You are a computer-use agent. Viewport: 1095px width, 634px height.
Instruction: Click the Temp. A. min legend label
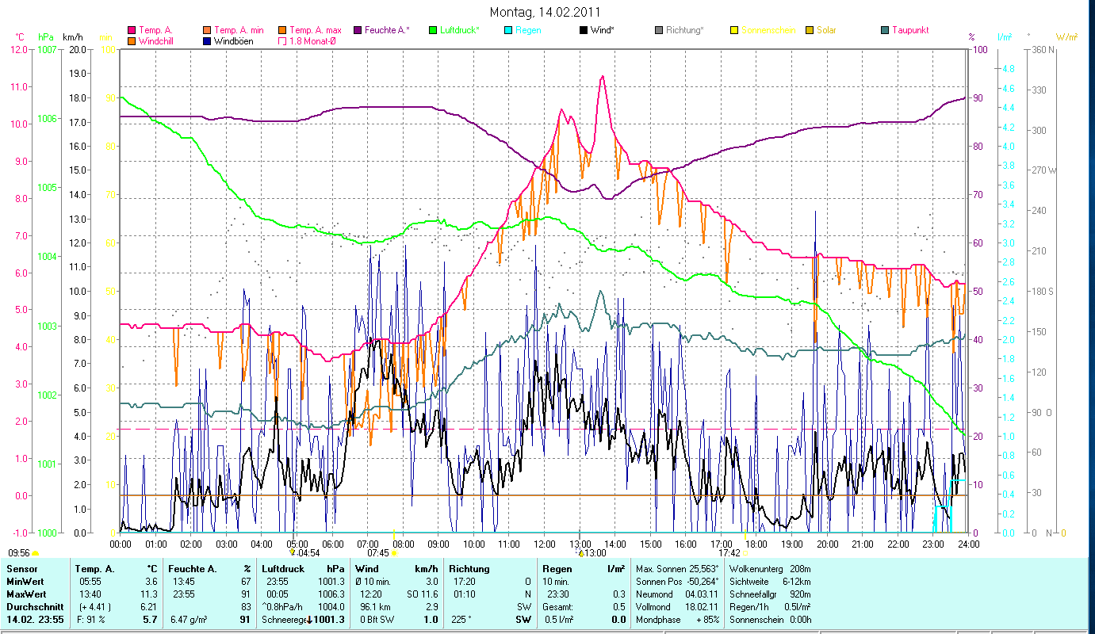pyautogui.click(x=240, y=31)
